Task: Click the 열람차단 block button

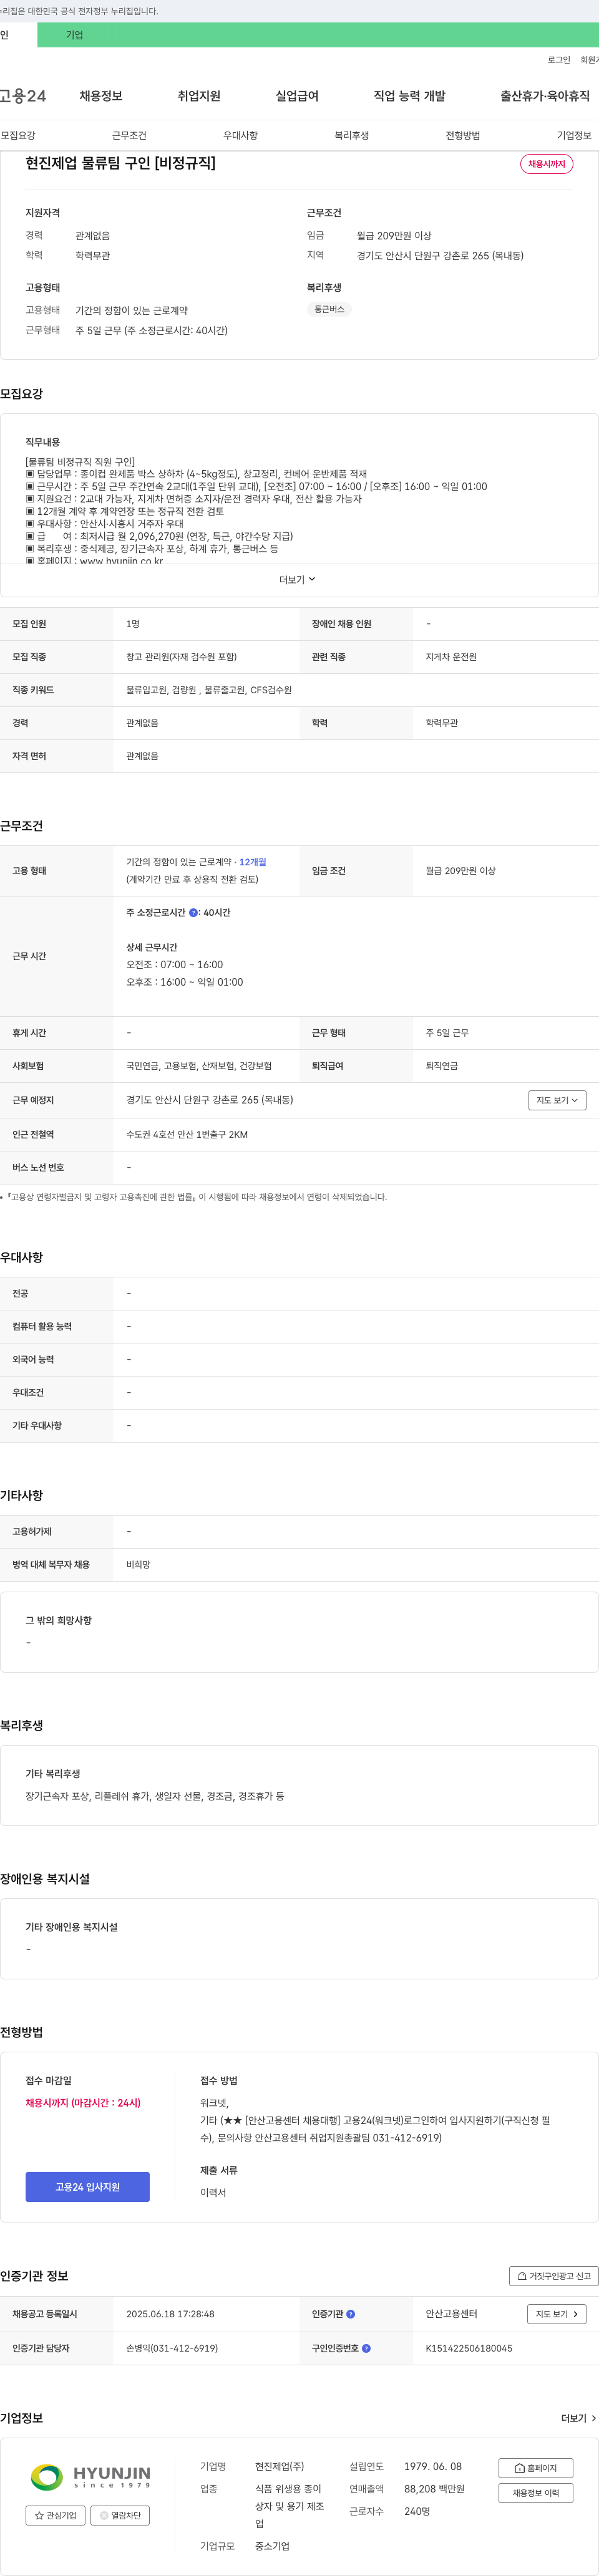Action: coord(120,2515)
